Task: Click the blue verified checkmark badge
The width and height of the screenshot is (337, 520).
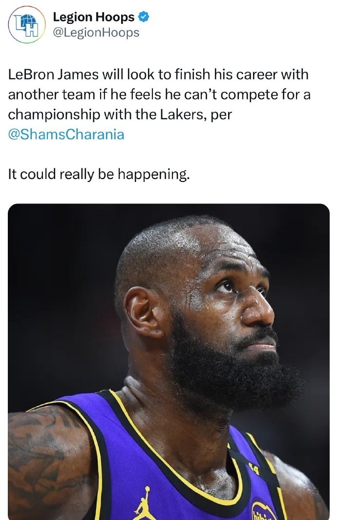Action: pos(143,17)
